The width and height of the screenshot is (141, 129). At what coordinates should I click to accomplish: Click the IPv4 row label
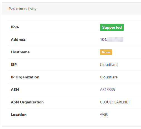(x=15, y=27)
